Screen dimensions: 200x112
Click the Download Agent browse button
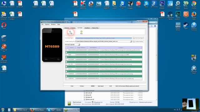click(x=138, y=38)
